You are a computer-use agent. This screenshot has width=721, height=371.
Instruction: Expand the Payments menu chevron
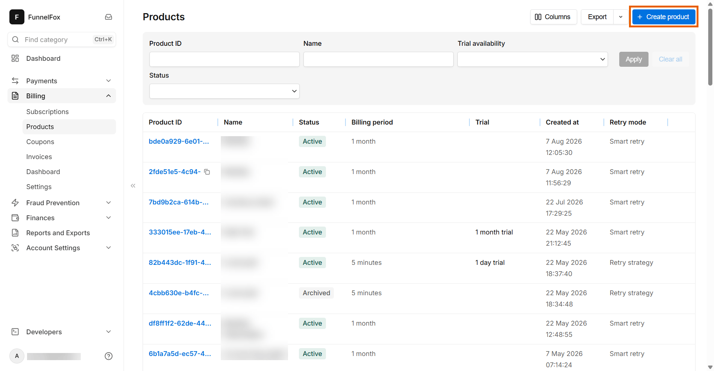click(x=109, y=81)
